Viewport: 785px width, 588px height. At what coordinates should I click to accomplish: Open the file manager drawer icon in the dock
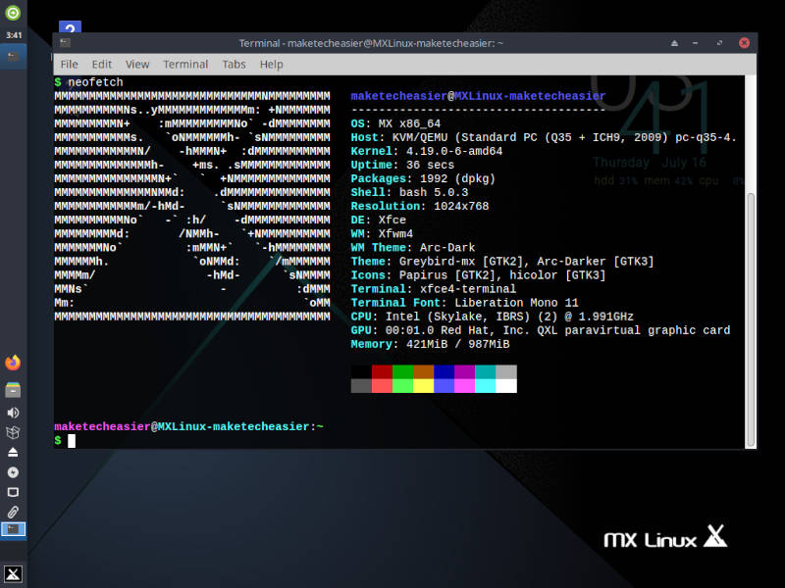[x=13, y=388]
